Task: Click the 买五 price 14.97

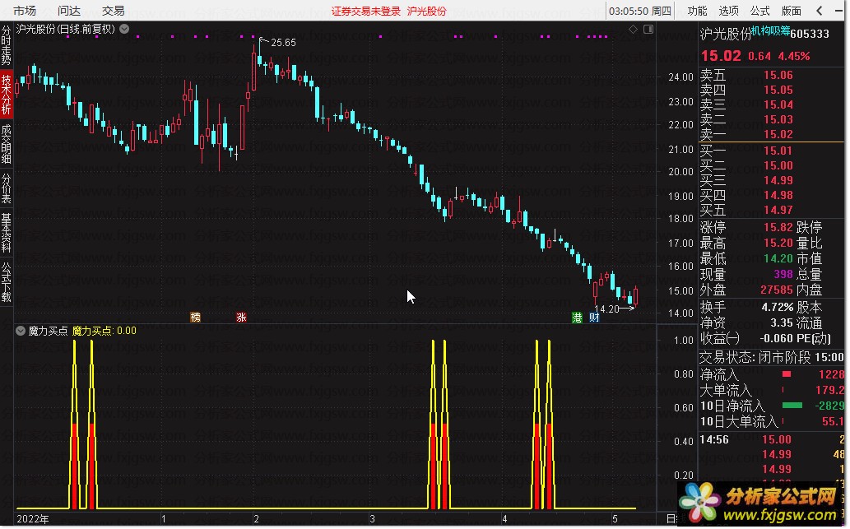Action: click(778, 210)
